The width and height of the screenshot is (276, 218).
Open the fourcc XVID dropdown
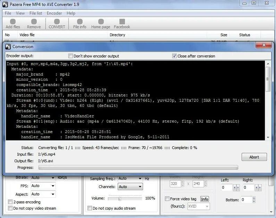[x=199, y=206]
